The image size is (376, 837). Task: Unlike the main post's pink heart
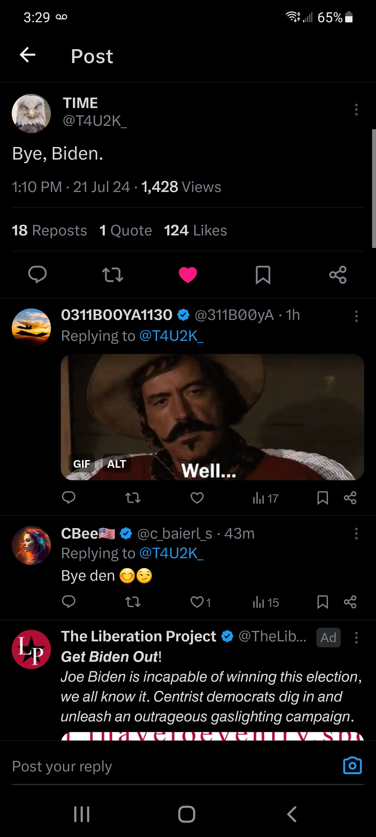[x=188, y=275]
